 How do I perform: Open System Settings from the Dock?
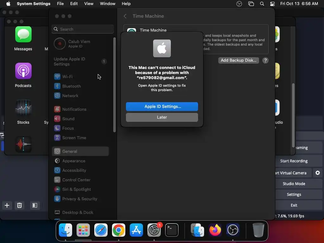click(154, 230)
